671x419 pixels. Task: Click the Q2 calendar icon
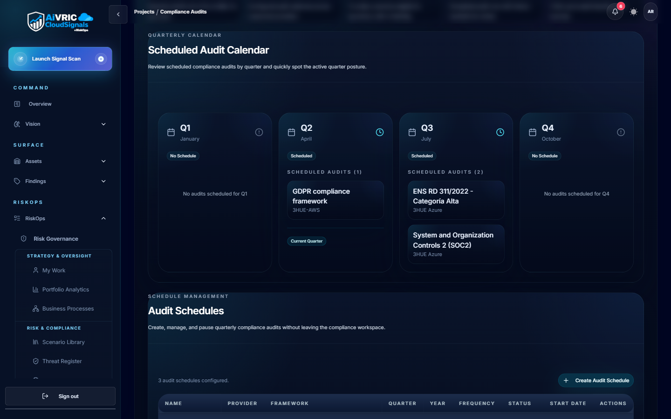point(291,132)
